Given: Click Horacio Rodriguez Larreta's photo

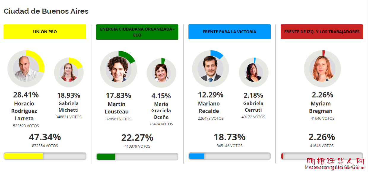Looking at the screenshot, I should pyautogui.click(x=26, y=68).
